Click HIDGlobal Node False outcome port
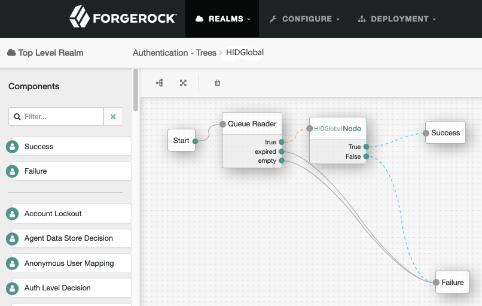Screen dimensions: 482x306 pos(366,156)
